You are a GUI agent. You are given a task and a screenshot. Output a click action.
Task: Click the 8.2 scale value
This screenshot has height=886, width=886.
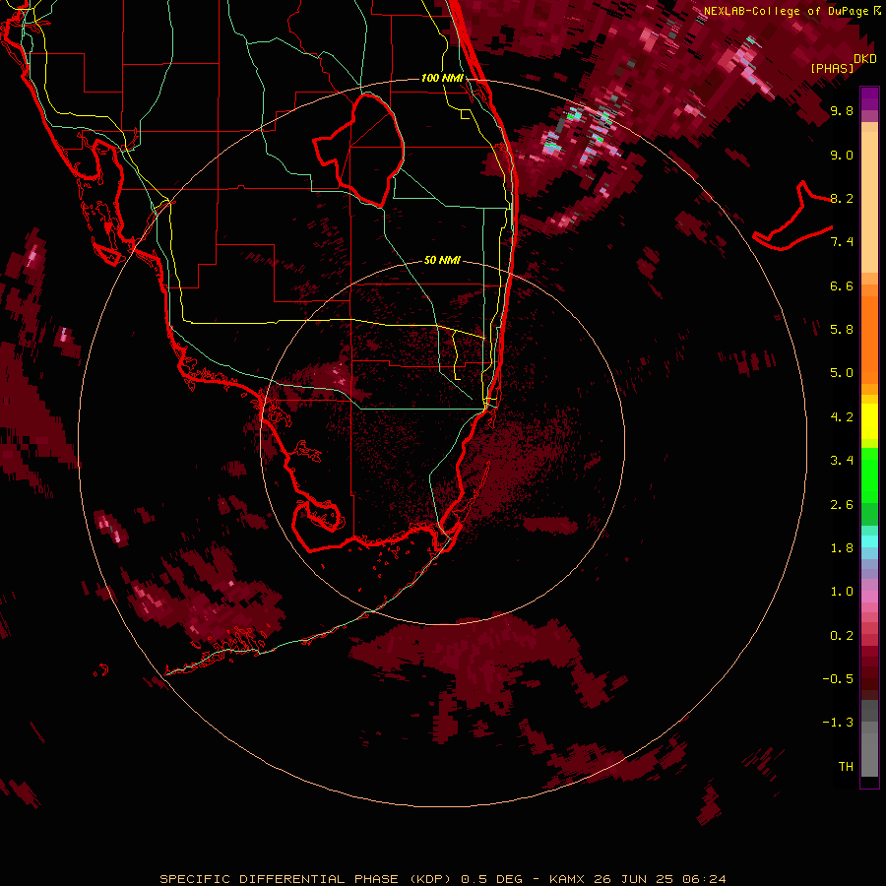pyautogui.click(x=842, y=198)
